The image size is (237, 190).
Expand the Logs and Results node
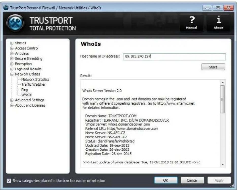[12, 69]
